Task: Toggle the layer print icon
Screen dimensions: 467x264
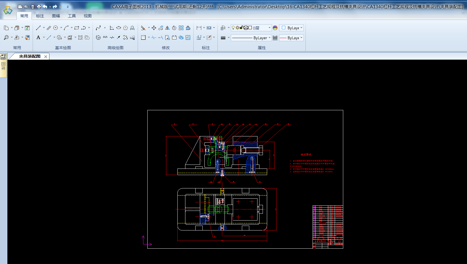Action: click(x=246, y=28)
